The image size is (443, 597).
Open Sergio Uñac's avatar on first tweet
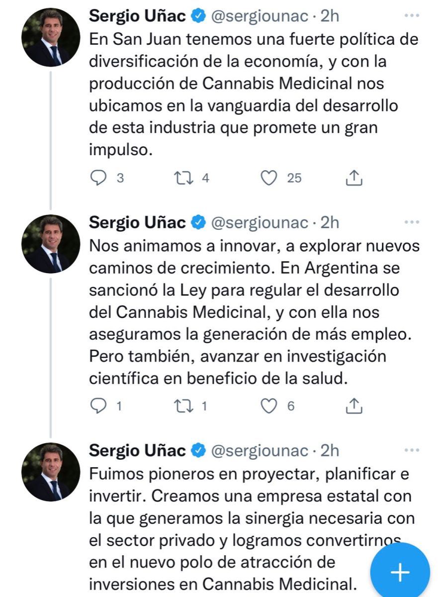click(x=51, y=37)
